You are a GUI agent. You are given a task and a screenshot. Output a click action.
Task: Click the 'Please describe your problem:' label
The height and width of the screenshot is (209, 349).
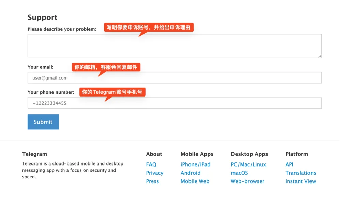pos(62,29)
